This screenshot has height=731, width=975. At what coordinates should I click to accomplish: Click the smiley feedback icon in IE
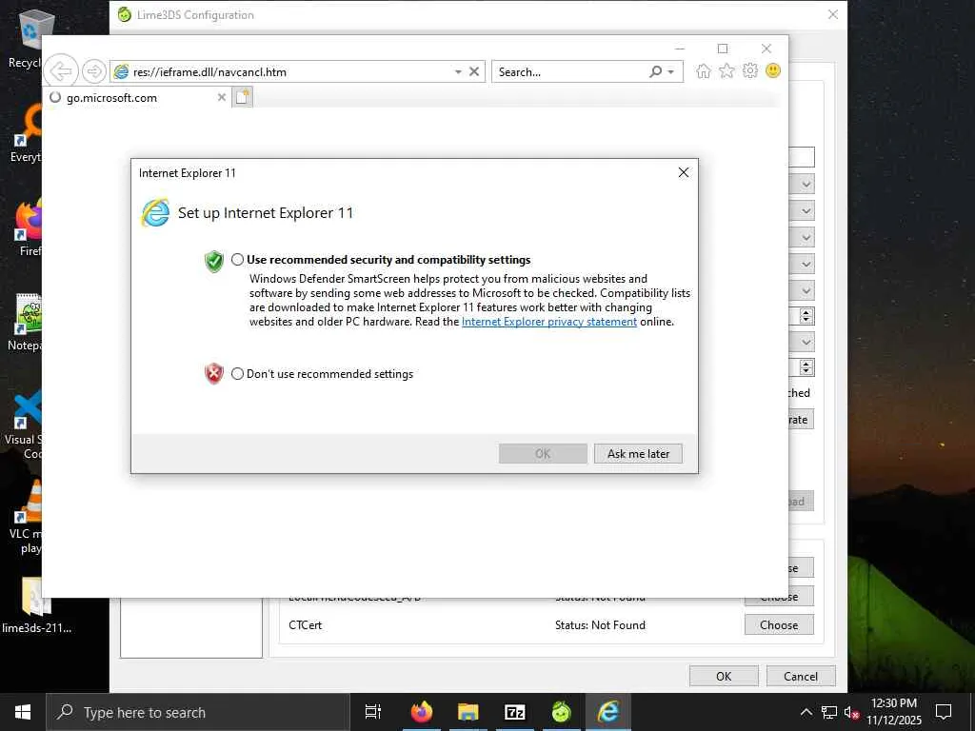pyautogui.click(x=773, y=70)
